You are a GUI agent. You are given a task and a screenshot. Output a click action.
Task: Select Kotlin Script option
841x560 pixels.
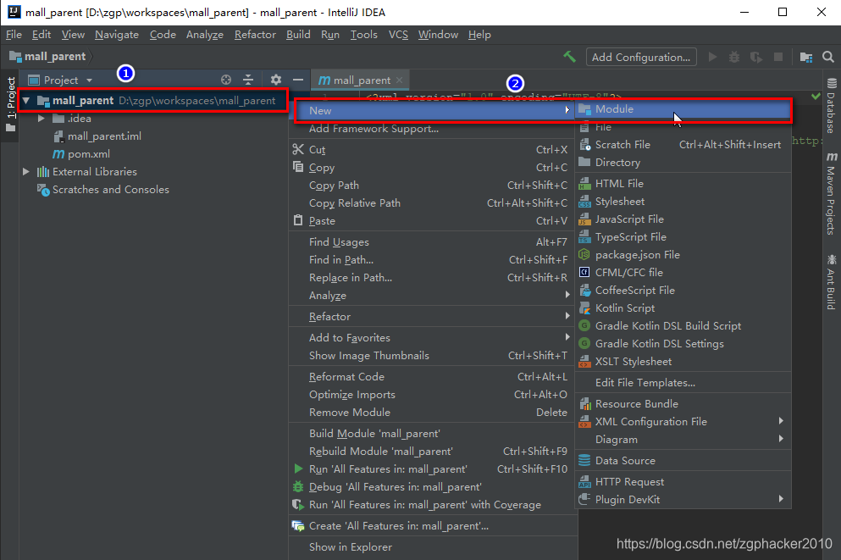click(x=683, y=308)
